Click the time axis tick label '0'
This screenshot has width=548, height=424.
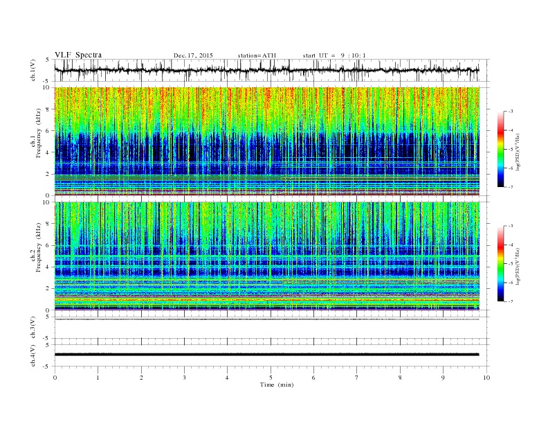(x=55, y=378)
